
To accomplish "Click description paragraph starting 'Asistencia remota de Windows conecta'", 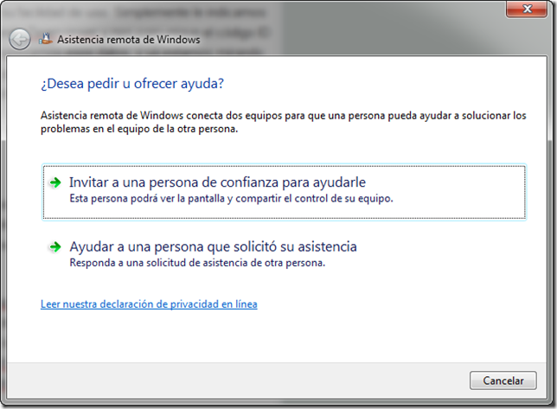I will (283, 122).
